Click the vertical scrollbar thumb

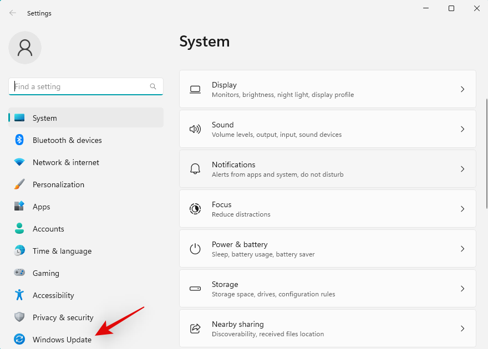coord(486,154)
